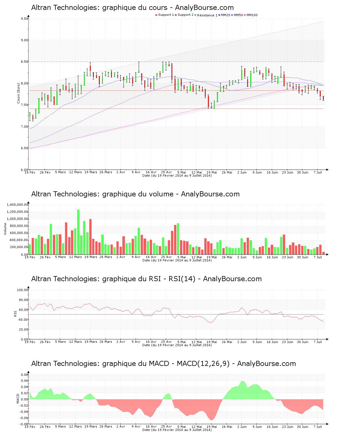This screenshot has width=339, height=438.
Task: Select the MM100 legend label
Action: (x=252, y=15)
